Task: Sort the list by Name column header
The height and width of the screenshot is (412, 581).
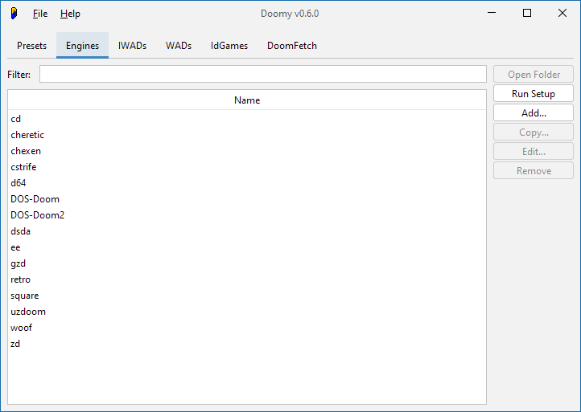Action: [x=247, y=100]
